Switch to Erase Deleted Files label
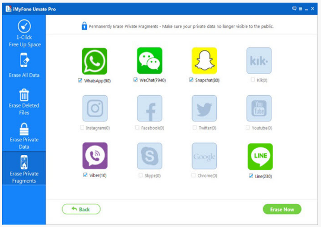The width and height of the screenshot is (321, 227). coord(24,109)
